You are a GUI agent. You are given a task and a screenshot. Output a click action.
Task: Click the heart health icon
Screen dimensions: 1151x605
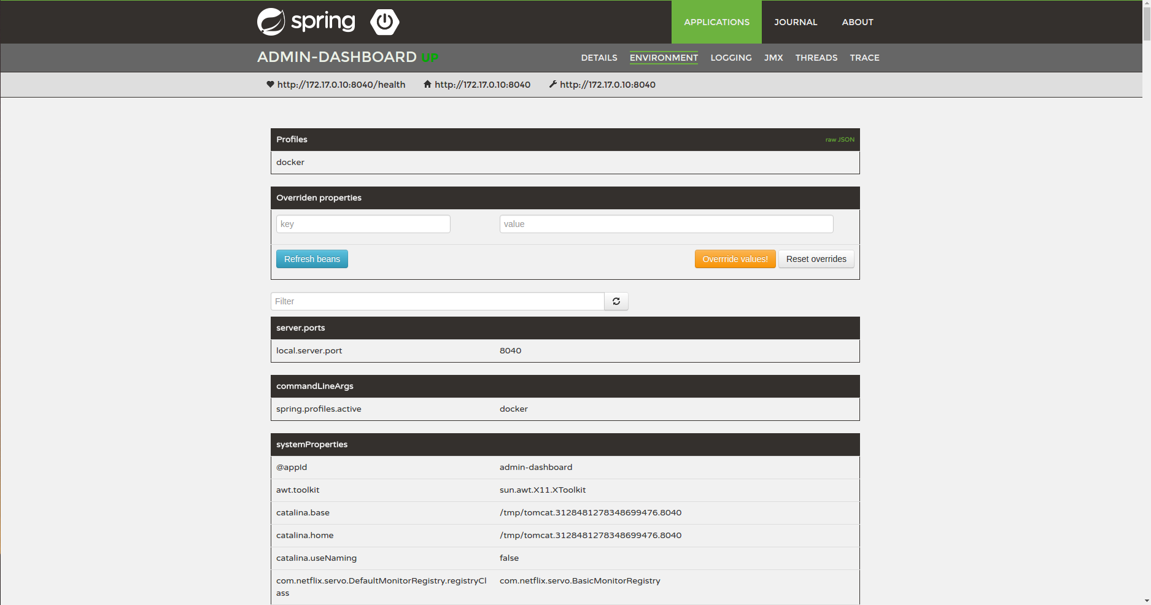click(270, 85)
